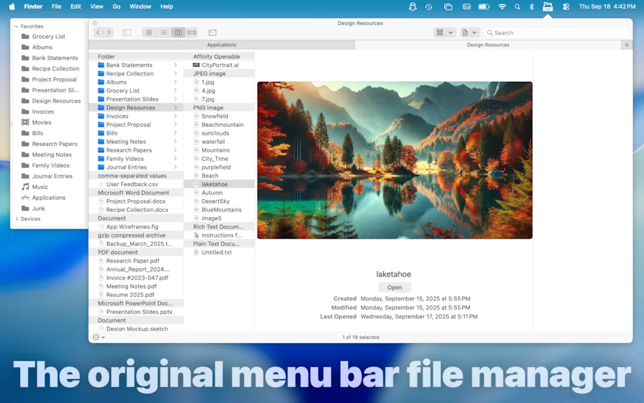
Task: Expand the Design Resources folder chevron
Action: 175,107
